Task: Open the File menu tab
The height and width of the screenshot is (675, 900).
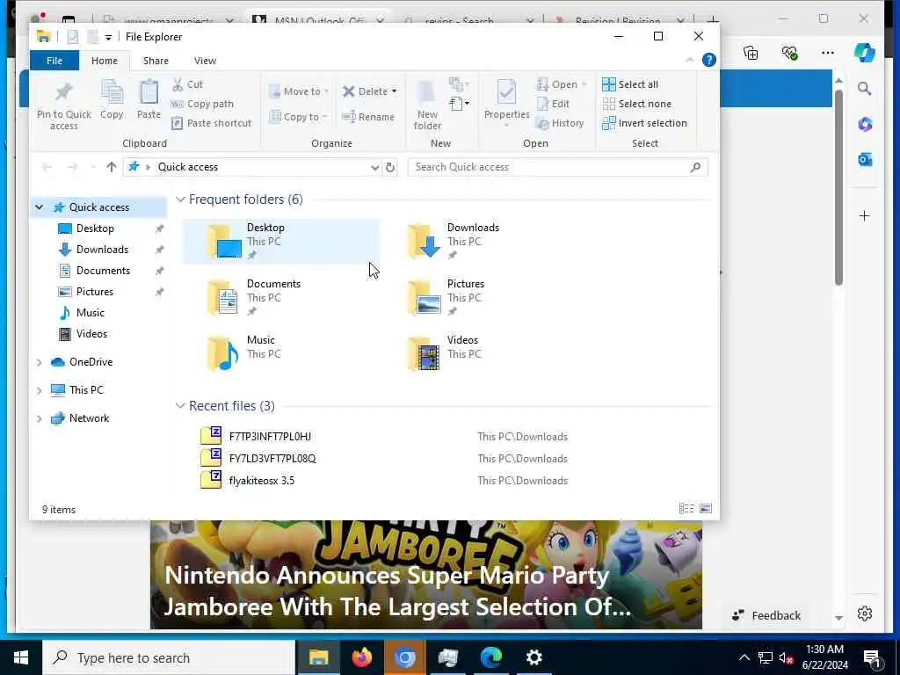Action: pos(54,61)
